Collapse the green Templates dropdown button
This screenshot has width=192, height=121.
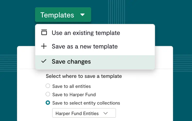[x=63, y=15]
